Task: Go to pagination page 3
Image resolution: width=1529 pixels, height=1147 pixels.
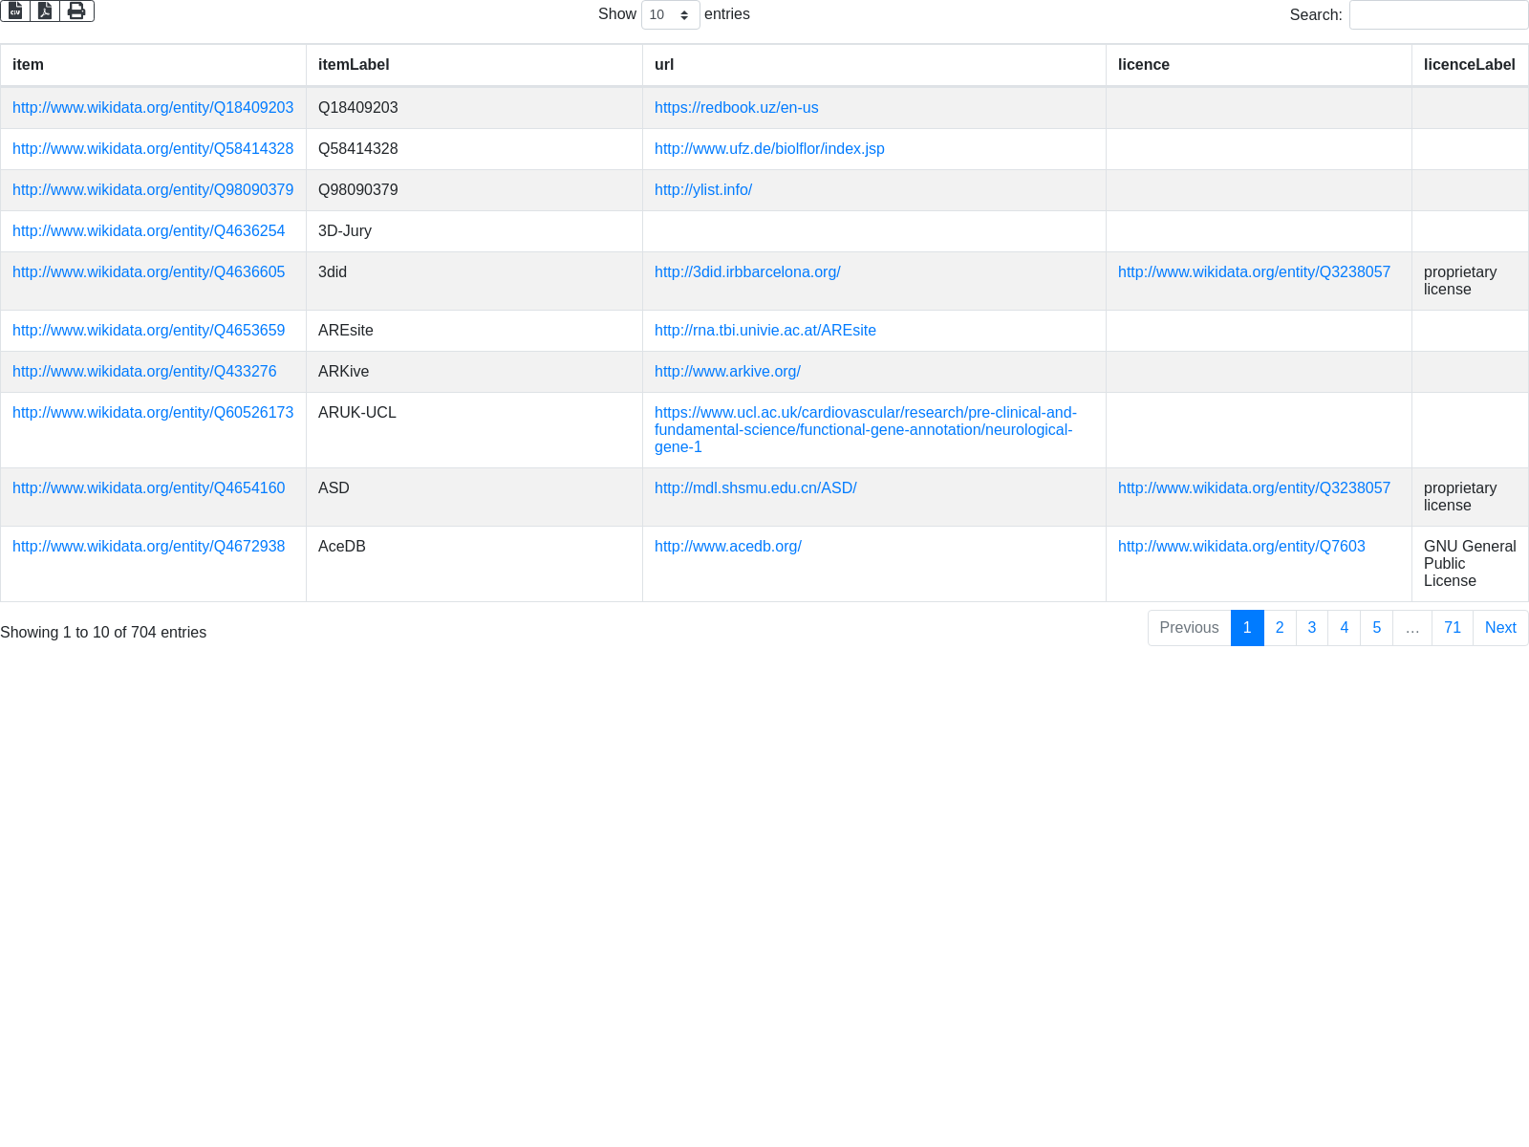Action: 1312,628
